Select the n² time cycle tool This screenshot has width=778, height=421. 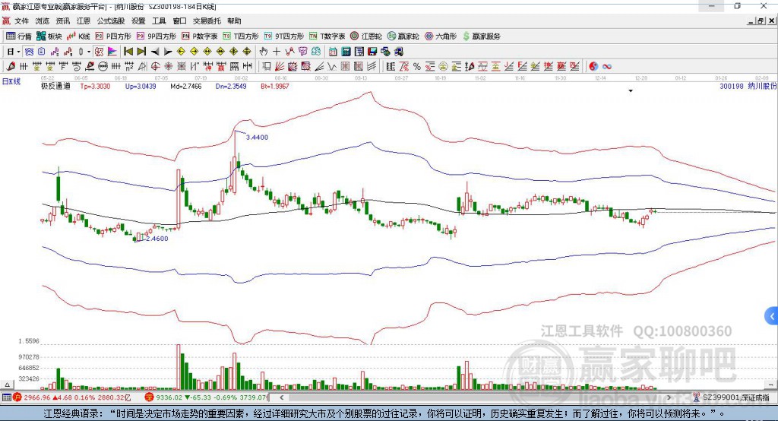tap(129, 67)
